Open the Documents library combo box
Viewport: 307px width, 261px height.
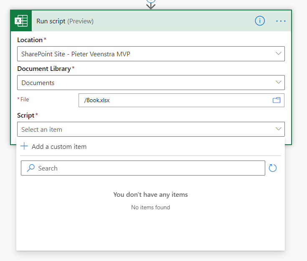pyautogui.click(x=151, y=83)
